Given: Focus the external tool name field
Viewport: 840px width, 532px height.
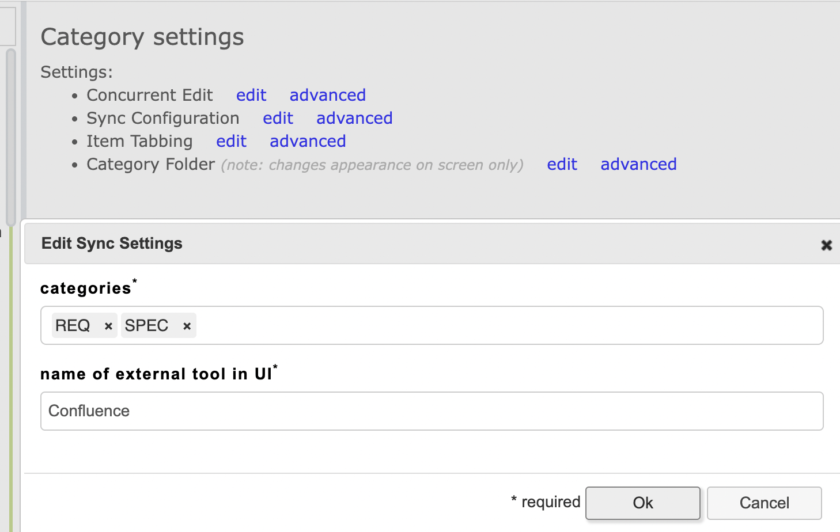Looking at the screenshot, I should 432,411.
